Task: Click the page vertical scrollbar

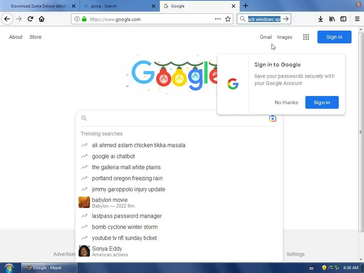Action: [361, 132]
